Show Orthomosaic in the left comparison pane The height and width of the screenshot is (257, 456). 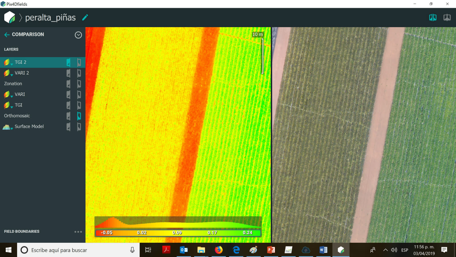[x=68, y=116]
